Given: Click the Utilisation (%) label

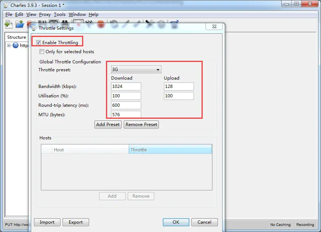Looking at the screenshot, I should click(54, 96).
